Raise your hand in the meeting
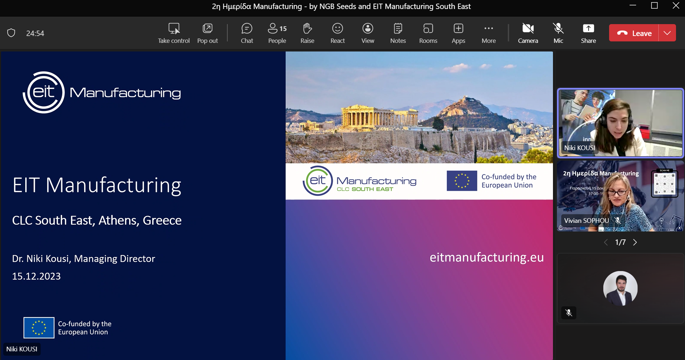 (307, 33)
